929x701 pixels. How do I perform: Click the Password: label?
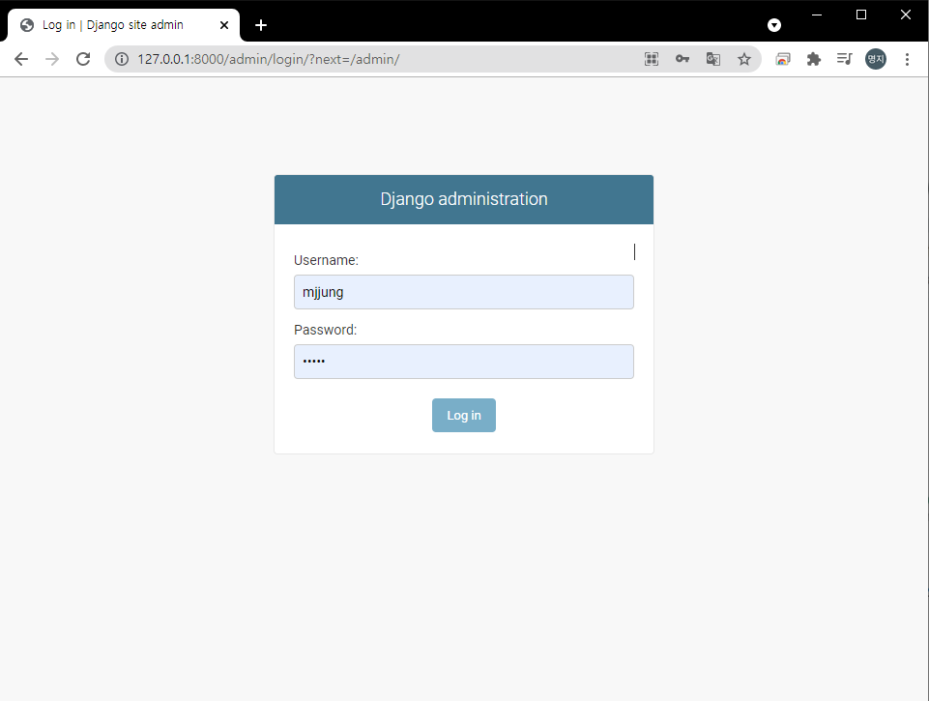[x=325, y=330]
